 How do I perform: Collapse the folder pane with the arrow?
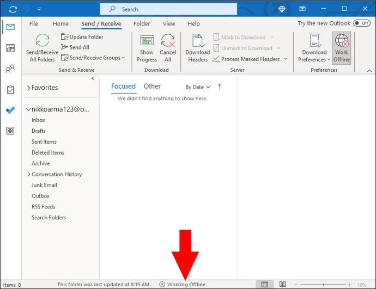pyautogui.click(x=93, y=78)
